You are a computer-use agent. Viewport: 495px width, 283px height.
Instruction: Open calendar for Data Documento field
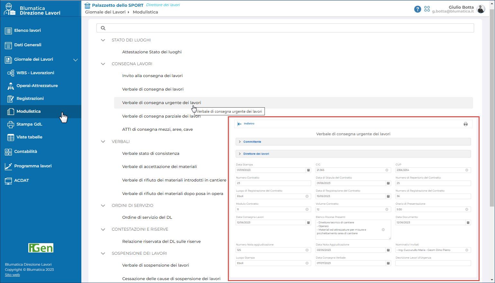468,223
